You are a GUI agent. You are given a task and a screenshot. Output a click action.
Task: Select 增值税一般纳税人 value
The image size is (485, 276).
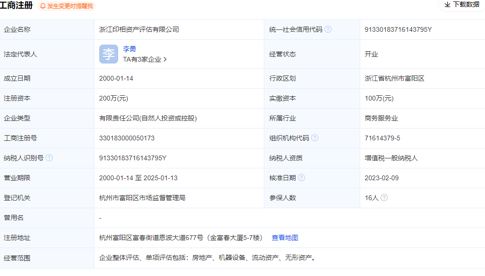[x=391, y=158]
